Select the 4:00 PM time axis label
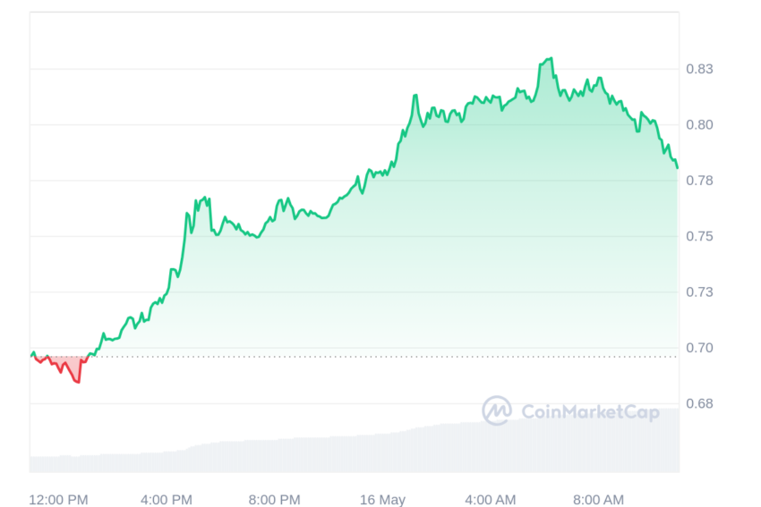Screen dimensions: 761x507 click(x=167, y=499)
